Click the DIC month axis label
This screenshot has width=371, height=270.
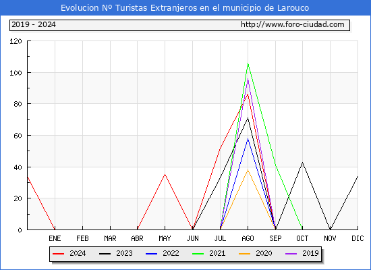click(358, 238)
